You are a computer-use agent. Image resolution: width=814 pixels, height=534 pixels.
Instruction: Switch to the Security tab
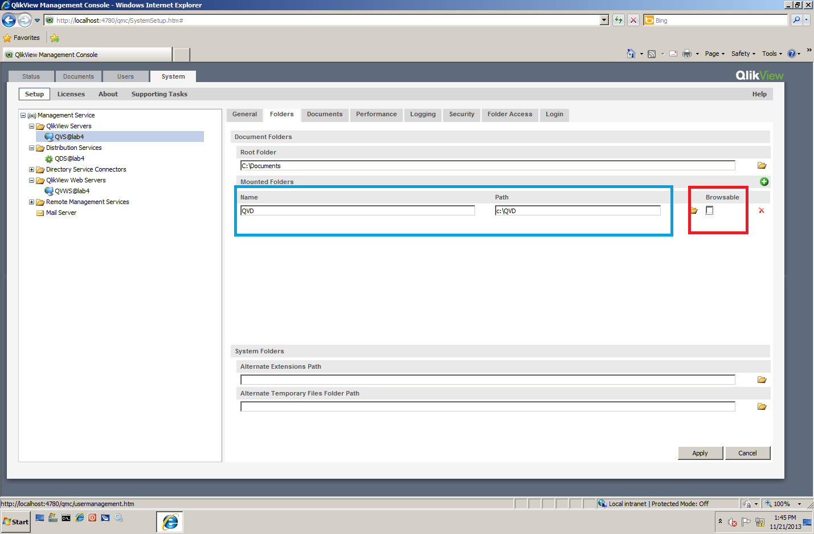pos(462,114)
